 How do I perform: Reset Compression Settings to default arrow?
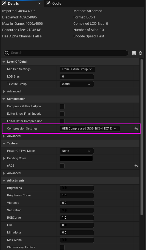pyautogui.click(x=136, y=129)
